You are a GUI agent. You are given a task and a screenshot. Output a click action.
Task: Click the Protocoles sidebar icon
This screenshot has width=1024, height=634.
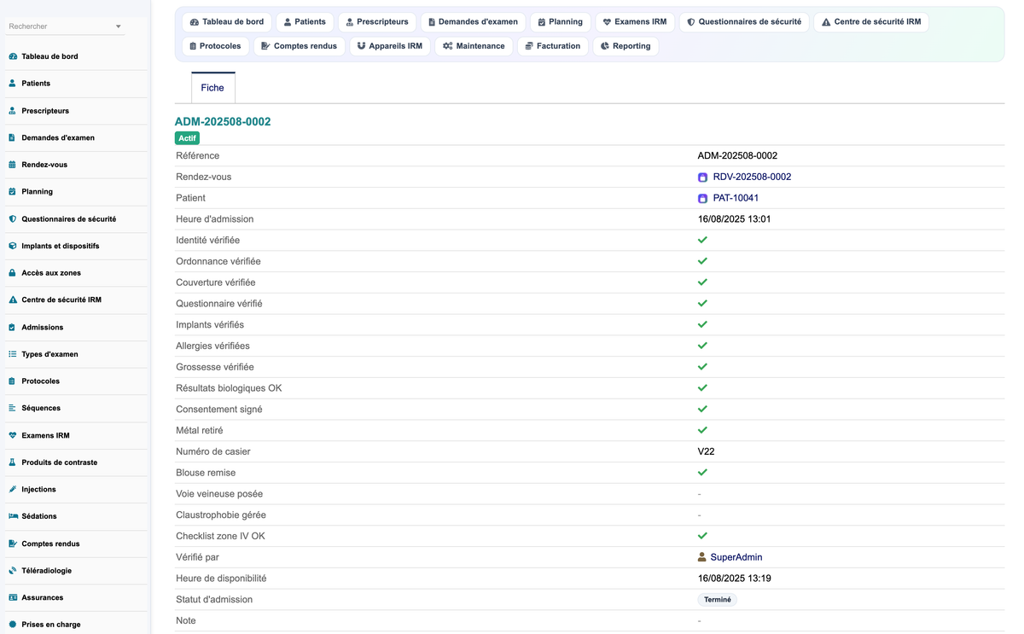[x=13, y=381]
